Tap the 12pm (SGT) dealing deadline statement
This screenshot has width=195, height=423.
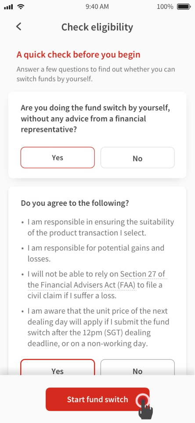(98, 327)
